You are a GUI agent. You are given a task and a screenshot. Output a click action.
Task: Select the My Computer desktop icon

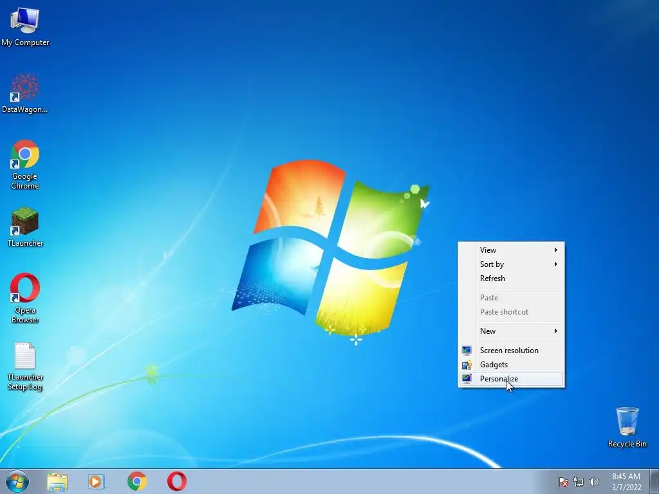(x=25, y=26)
